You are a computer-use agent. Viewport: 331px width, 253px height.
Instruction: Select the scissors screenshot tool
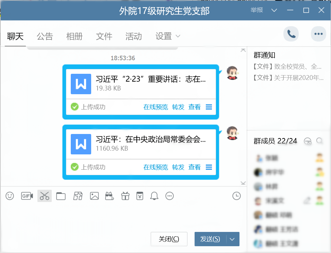45,196
